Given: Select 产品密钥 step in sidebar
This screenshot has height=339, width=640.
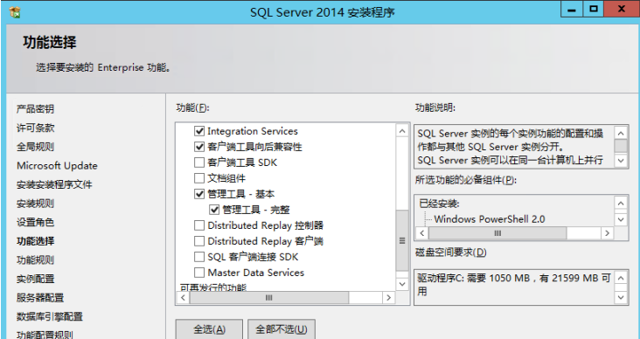Looking at the screenshot, I should click(x=35, y=109).
